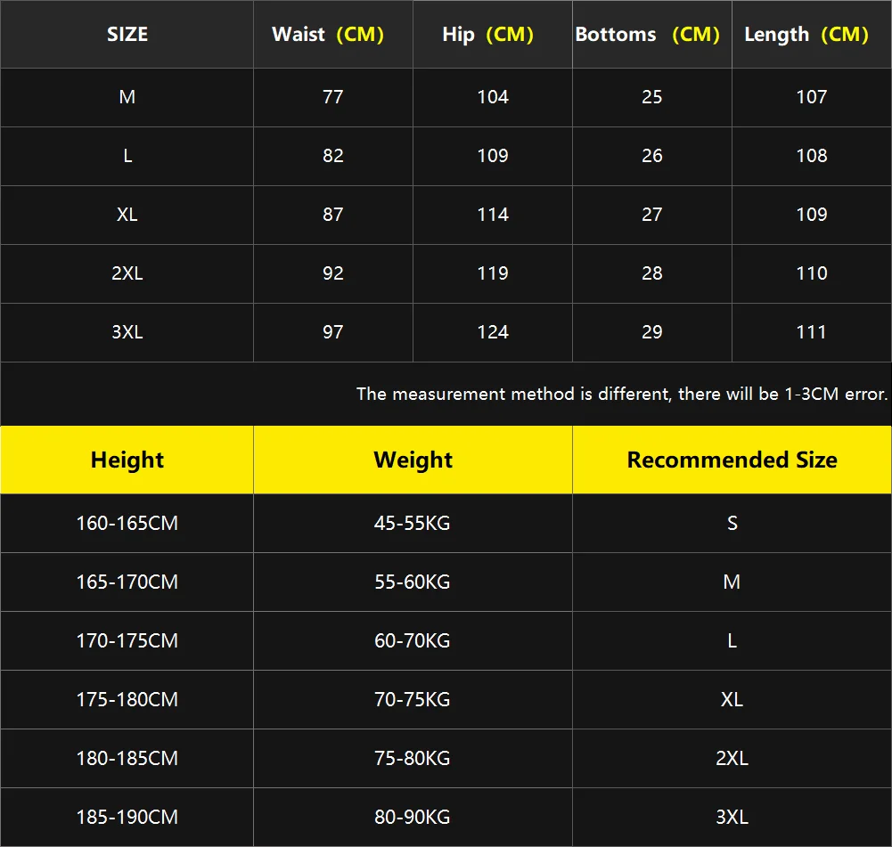This screenshot has width=892, height=847.
Task: Select height 175-180CM
Action: click(127, 700)
